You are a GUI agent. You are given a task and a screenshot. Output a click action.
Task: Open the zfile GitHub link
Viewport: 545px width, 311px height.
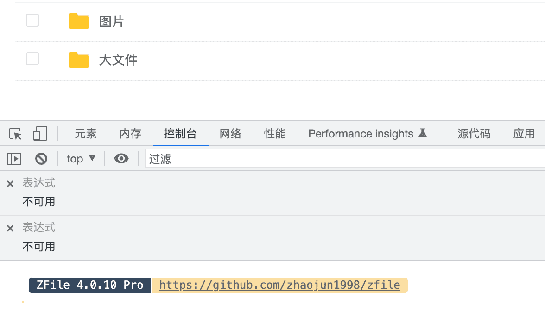click(x=279, y=285)
